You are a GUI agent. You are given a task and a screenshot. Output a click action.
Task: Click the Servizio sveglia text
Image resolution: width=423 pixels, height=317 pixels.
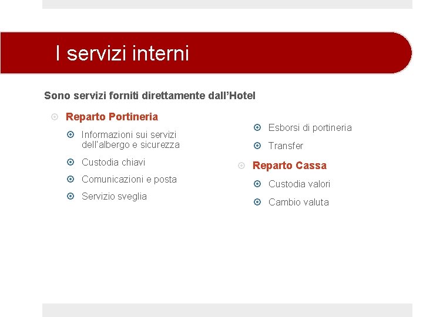(114, 197)
